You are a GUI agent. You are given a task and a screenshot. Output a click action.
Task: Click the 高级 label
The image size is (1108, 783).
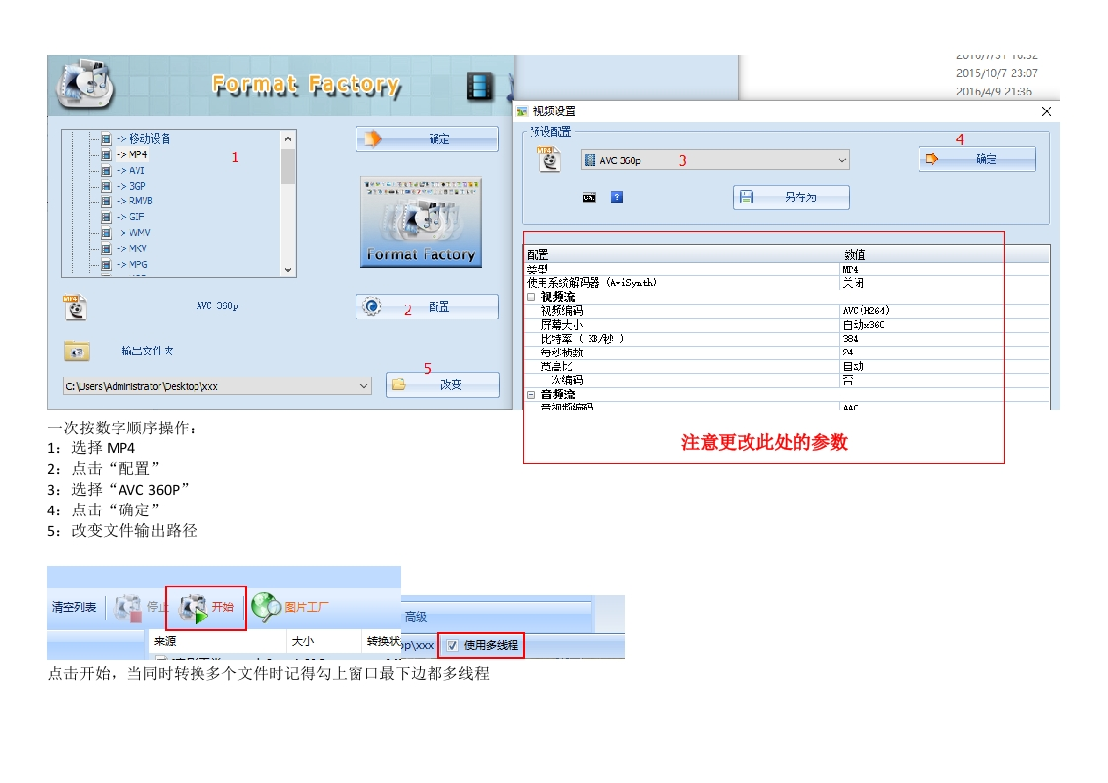coord(416,617)
